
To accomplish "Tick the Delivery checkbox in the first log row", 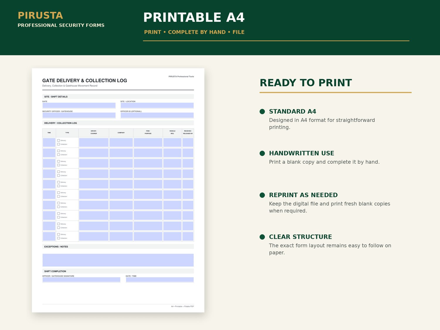I will 58,141.
